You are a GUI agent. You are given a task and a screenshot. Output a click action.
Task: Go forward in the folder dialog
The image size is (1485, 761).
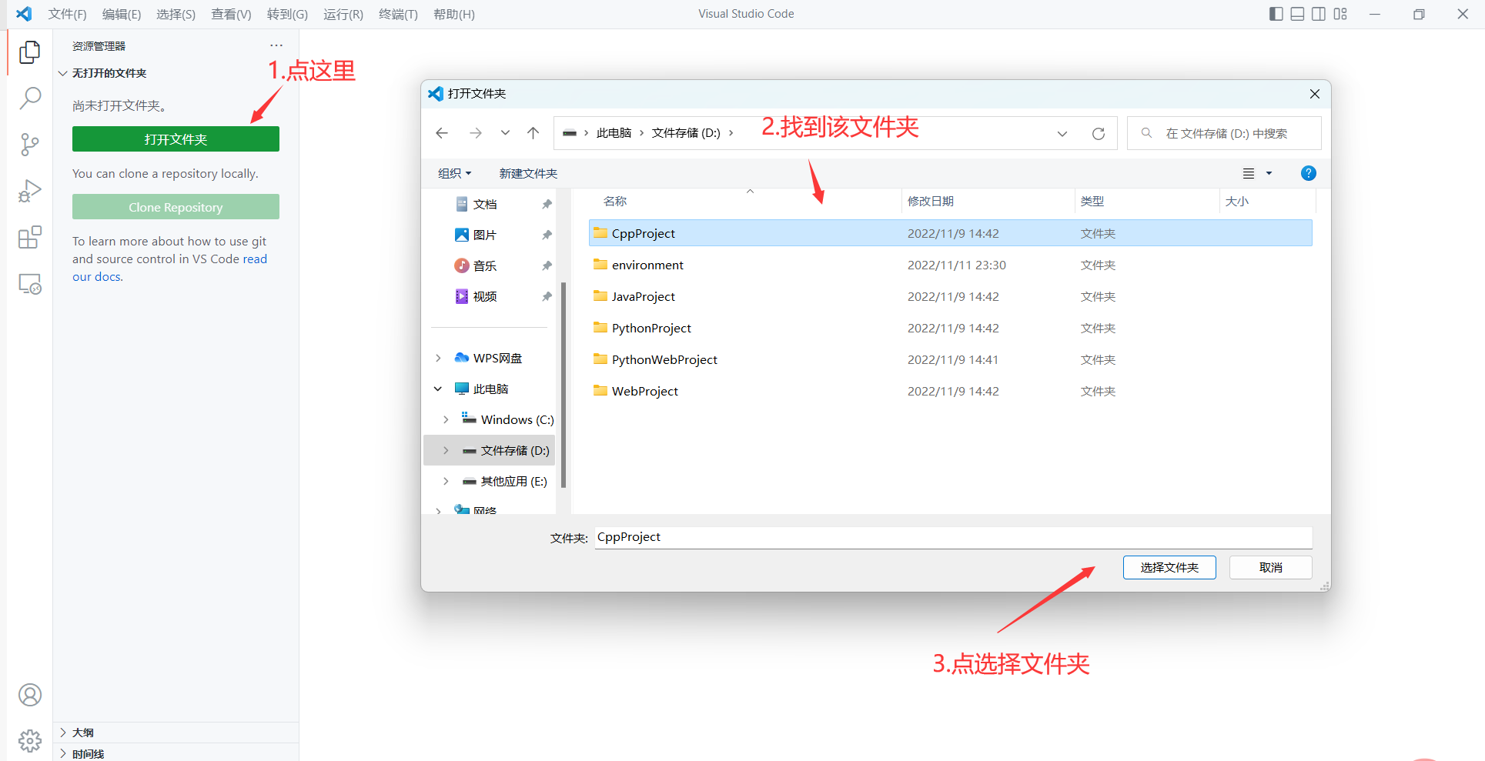coord(476,133)
